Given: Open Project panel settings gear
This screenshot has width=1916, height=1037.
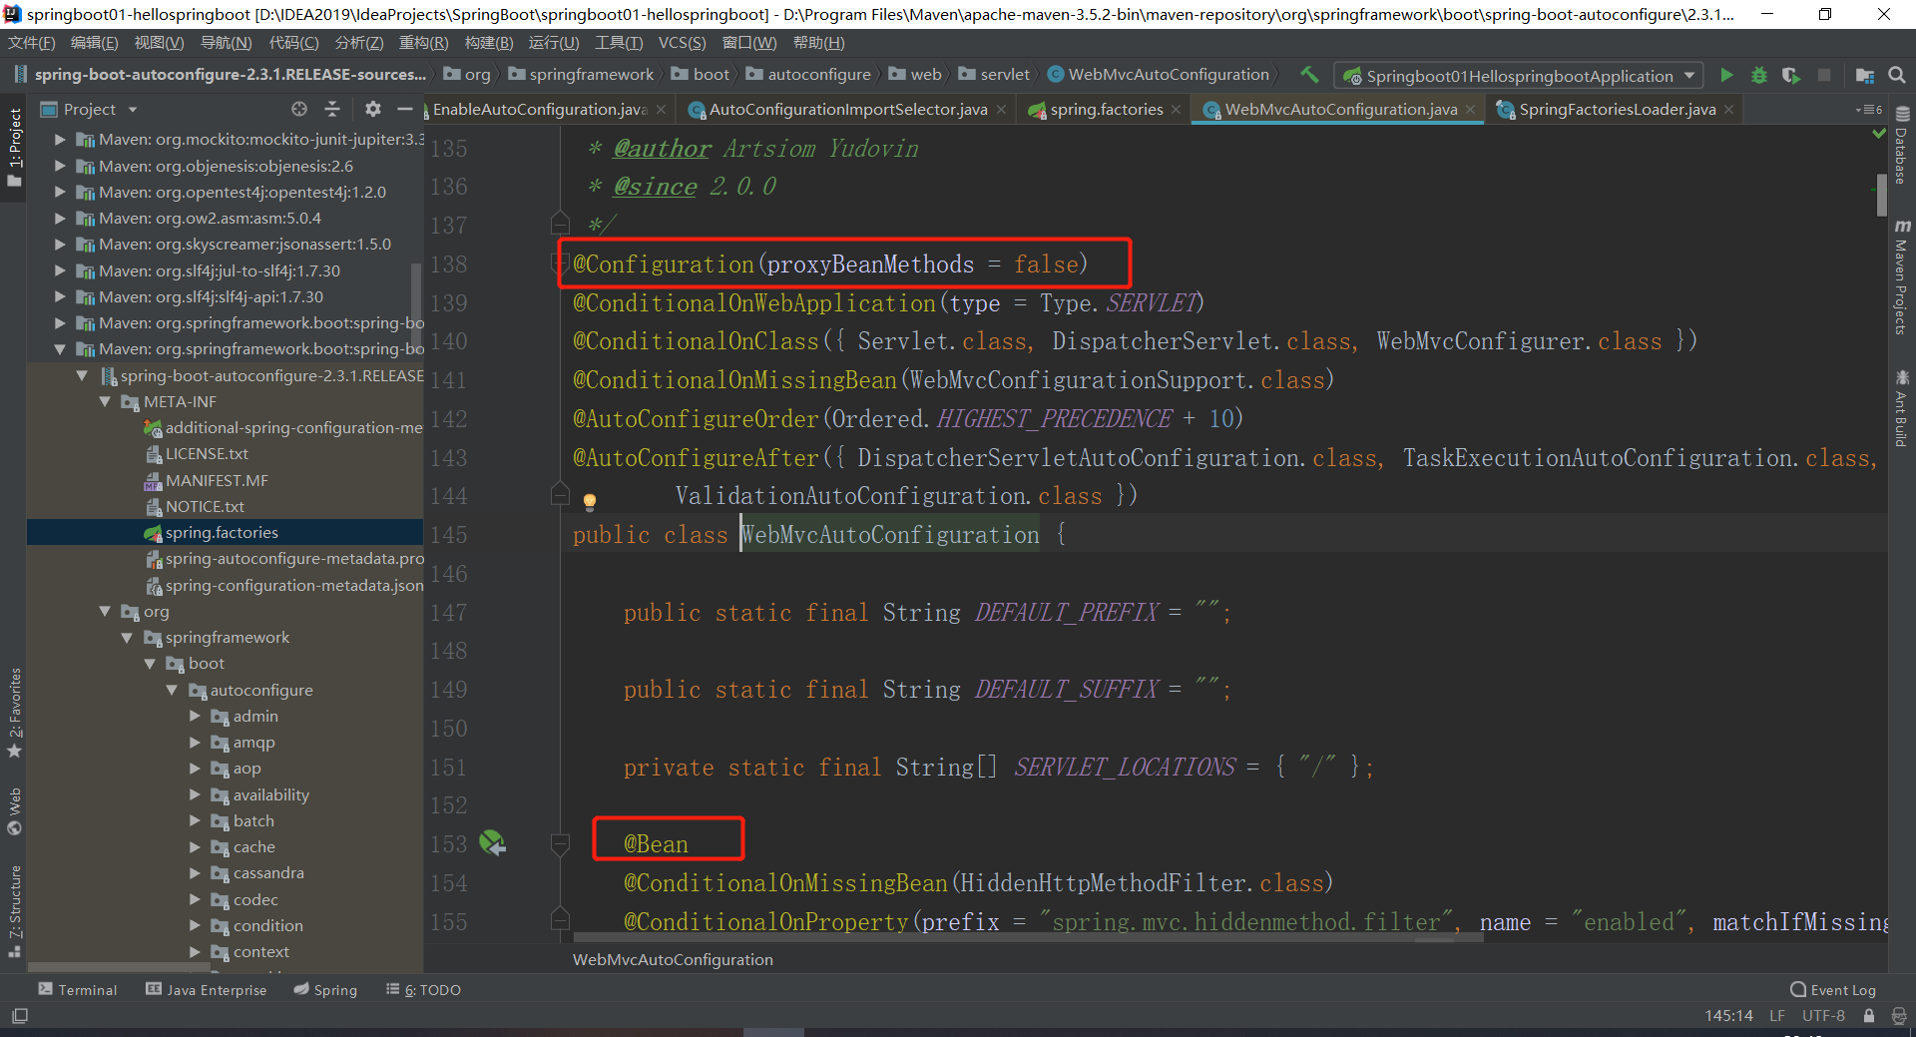Looking at the screenshot, I should point(372,109).
